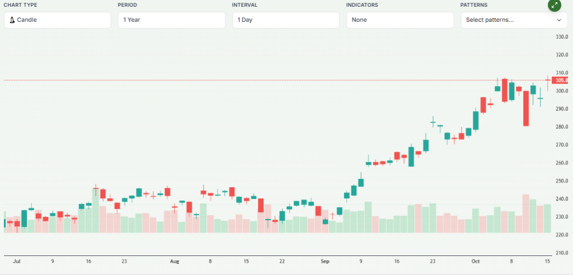The height and width of the screenshot is (275, 573).
Task: Click the 260.0 price axis label
Action: pos(561,163)
